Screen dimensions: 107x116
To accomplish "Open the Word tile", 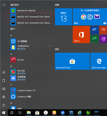I will tap(94, 30).
